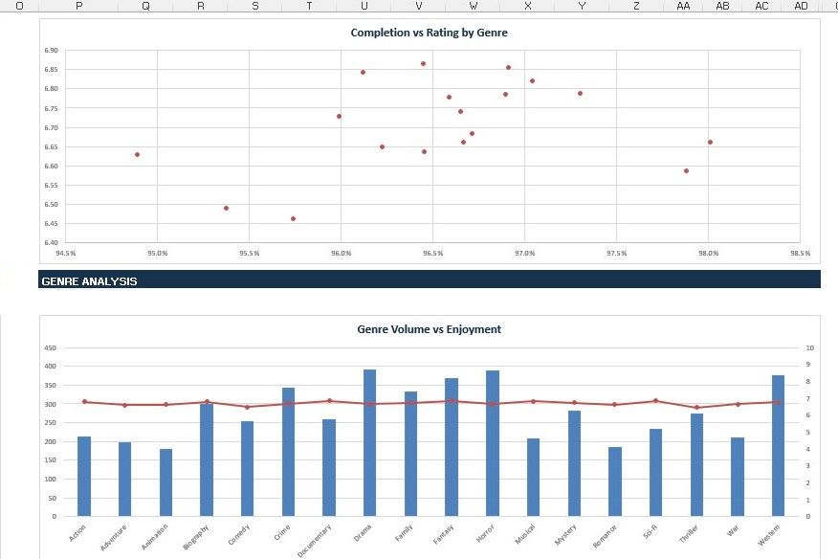This screenshot has height=559, width=838.
Task: Click the blue Action bar
Action: point(84,477)
